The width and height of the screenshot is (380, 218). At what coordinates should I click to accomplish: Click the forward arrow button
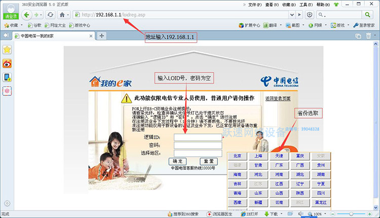[36, 15]
